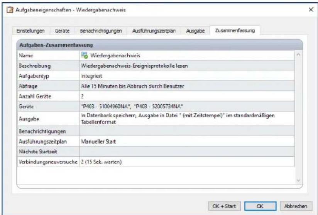318x215 pixels.
Task: Close the Aufgabeneigenschaften dialog
Action: [311, 9]
